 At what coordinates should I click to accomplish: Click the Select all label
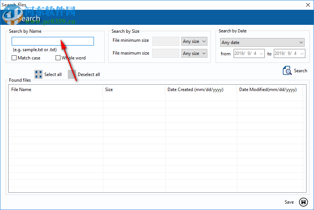pos(53,75)
